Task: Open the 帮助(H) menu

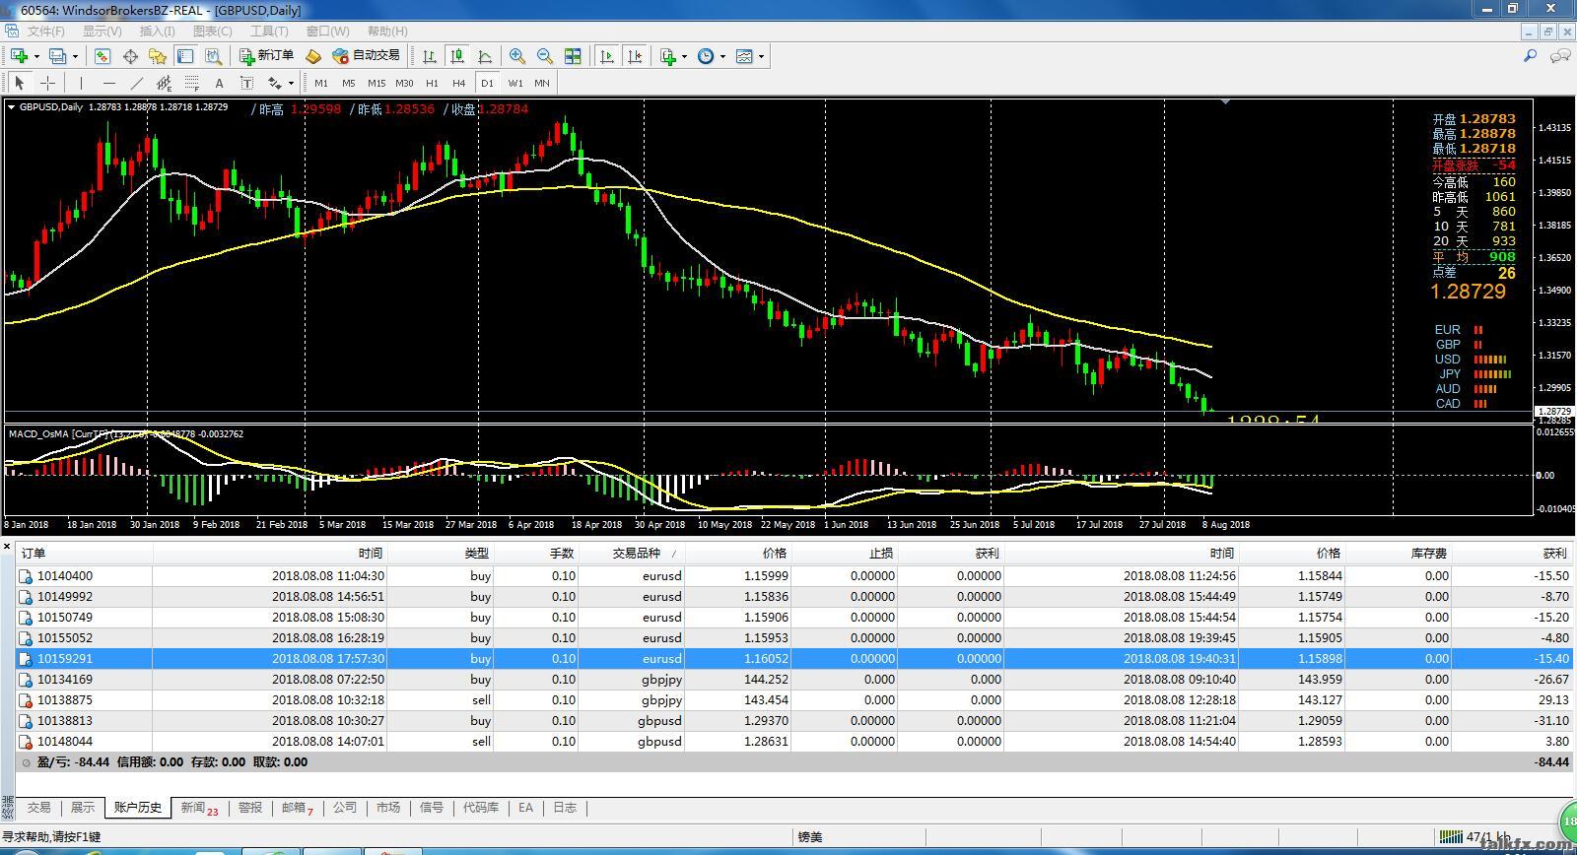Action: [x=387, y=32]
